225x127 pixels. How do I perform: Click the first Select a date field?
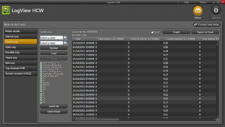(51, 38)
